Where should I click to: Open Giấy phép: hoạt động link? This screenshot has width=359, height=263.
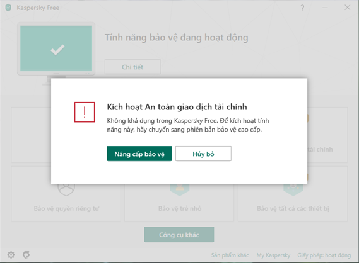coord(324,255)
